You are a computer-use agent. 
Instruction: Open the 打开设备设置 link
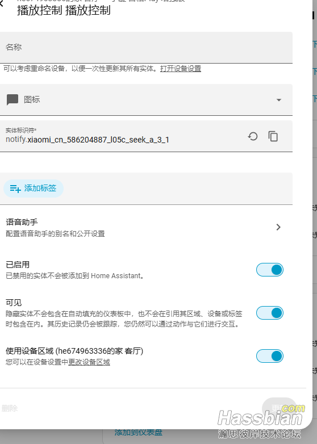point(181,69)
